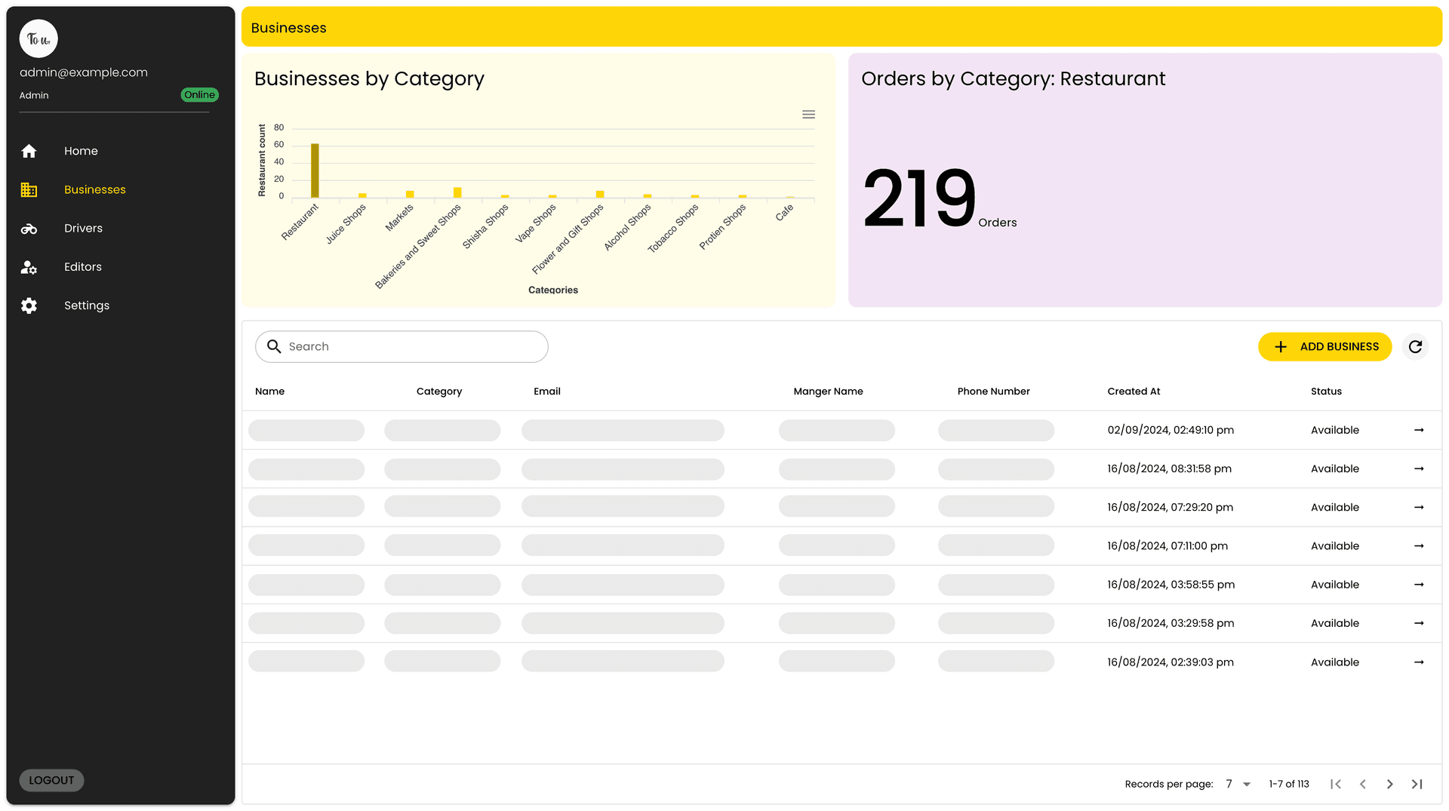This screenshot has height=811, width=1449.
Task: Jump to the last page of records
Action: click(x=1417, y=785)
